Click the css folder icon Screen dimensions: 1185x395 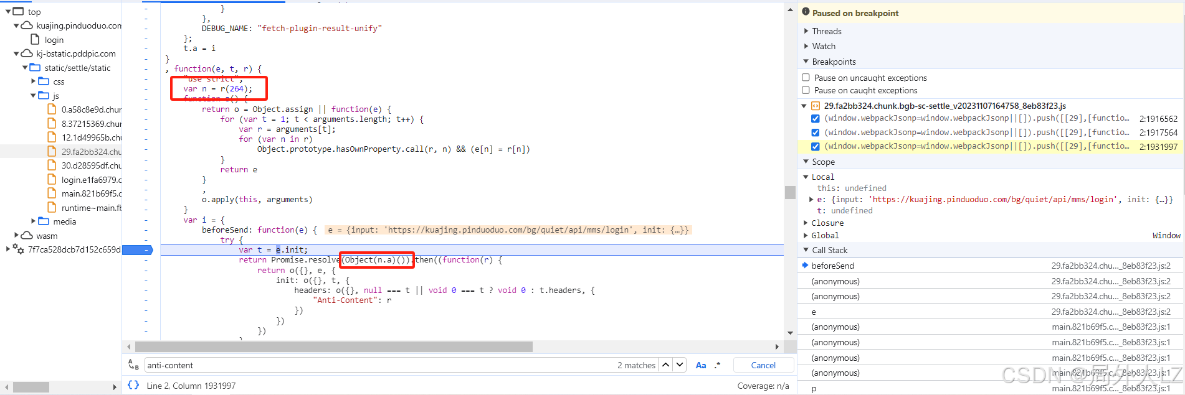(x=44, y=81)
